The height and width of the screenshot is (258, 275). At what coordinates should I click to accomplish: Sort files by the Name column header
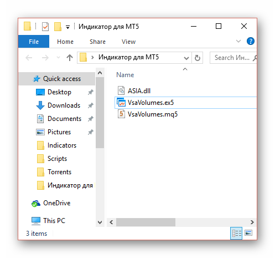125,75
